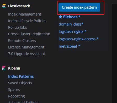Screen dimensions: 117x103
Task: Go to the Spaces section
Action: [x=14, y=90]
